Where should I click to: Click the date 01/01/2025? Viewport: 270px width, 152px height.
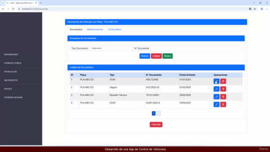(x=185, y=80)
